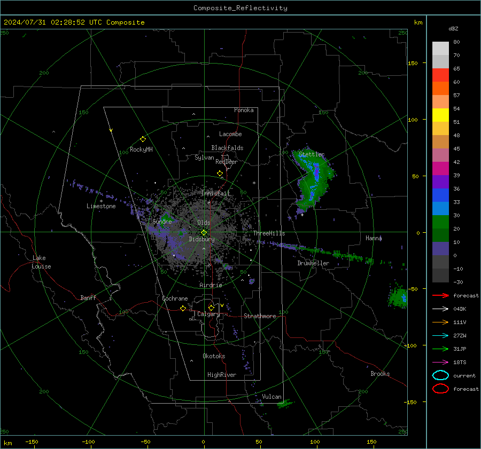Viewport: 481px width, 449px height.
Task: Click the Innisfail city label
Action: pos(215,193)
